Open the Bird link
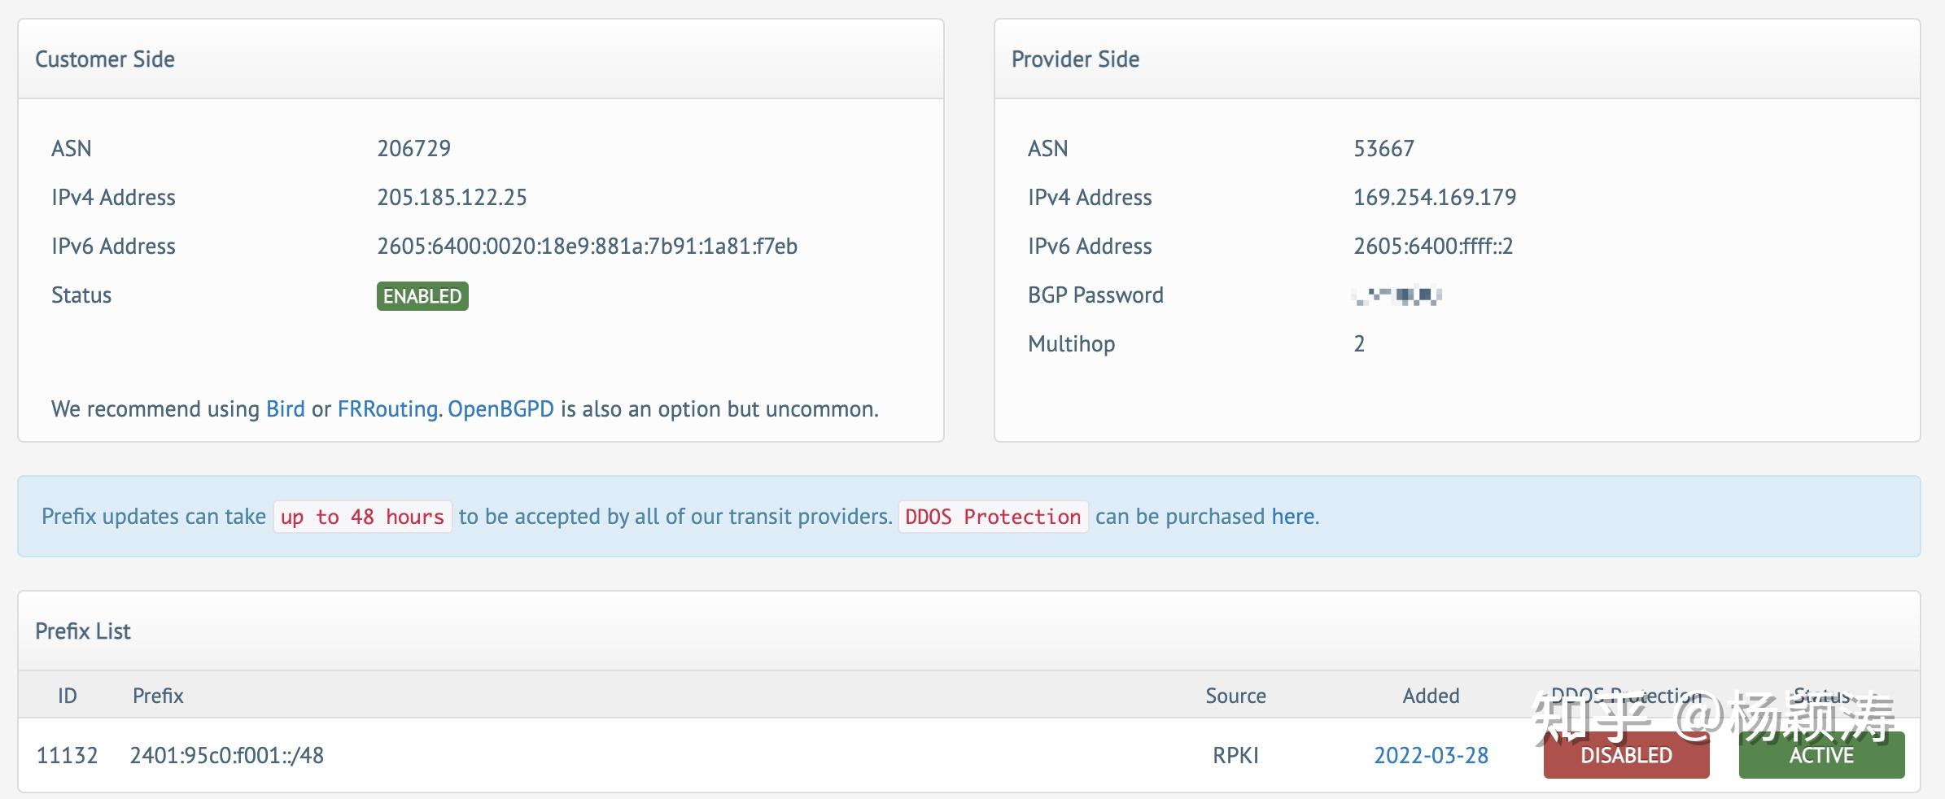This screenshot has width=1945, height=799. tap(285, 408)
